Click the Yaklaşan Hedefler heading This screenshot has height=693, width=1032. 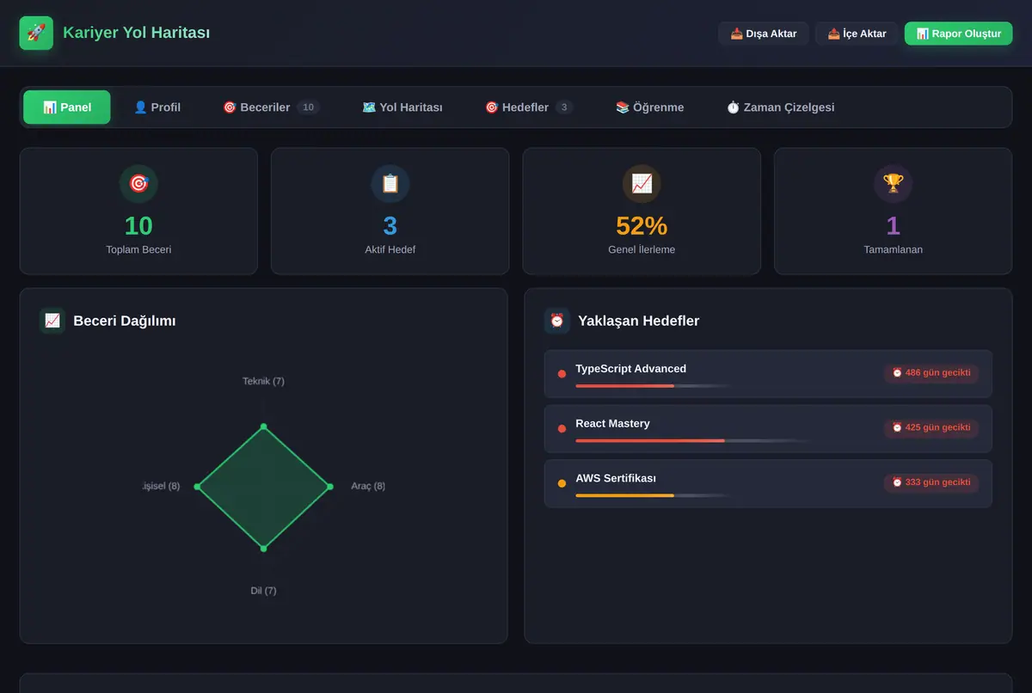point(639,321)
